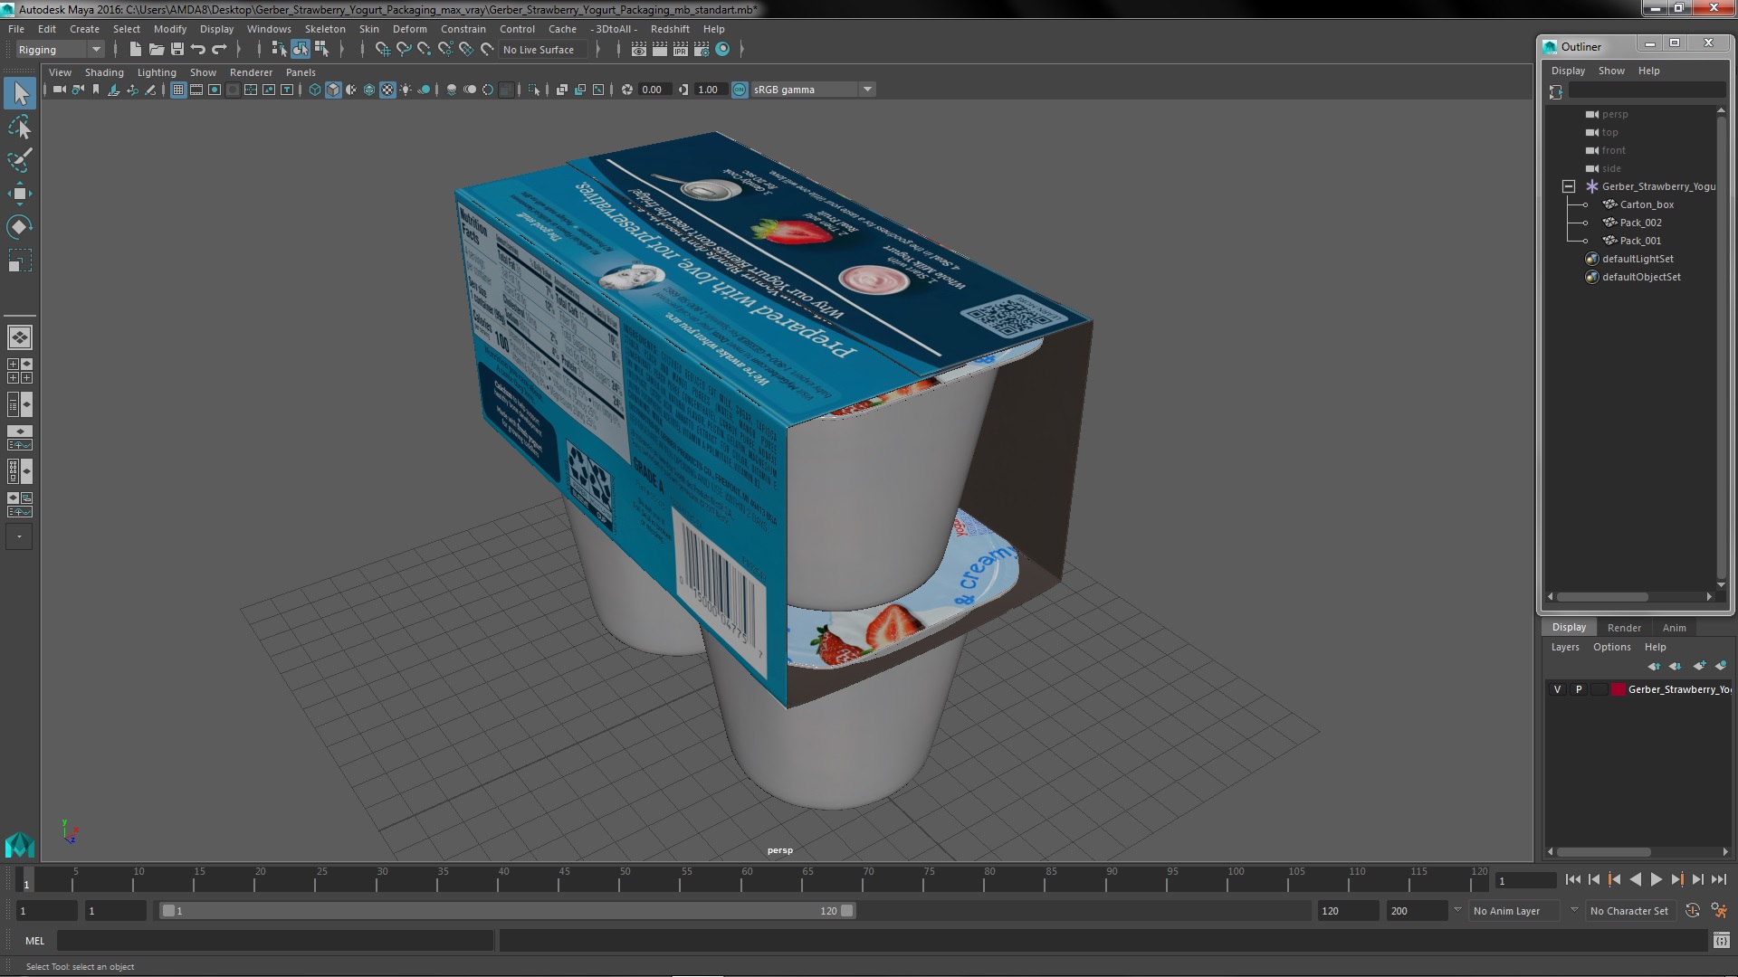Select the arrow Select Tool
Screen dimensions: 1738x977
pos(20,93)
